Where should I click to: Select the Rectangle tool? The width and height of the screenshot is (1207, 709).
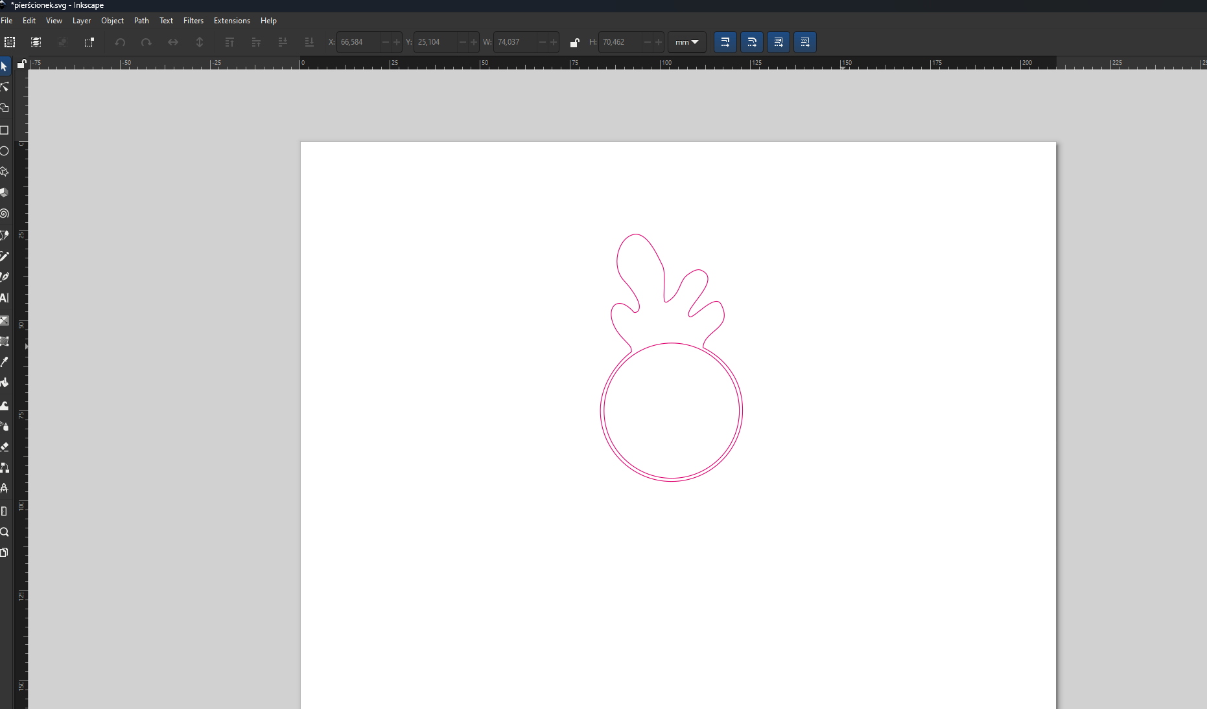[x=5, y=130]
